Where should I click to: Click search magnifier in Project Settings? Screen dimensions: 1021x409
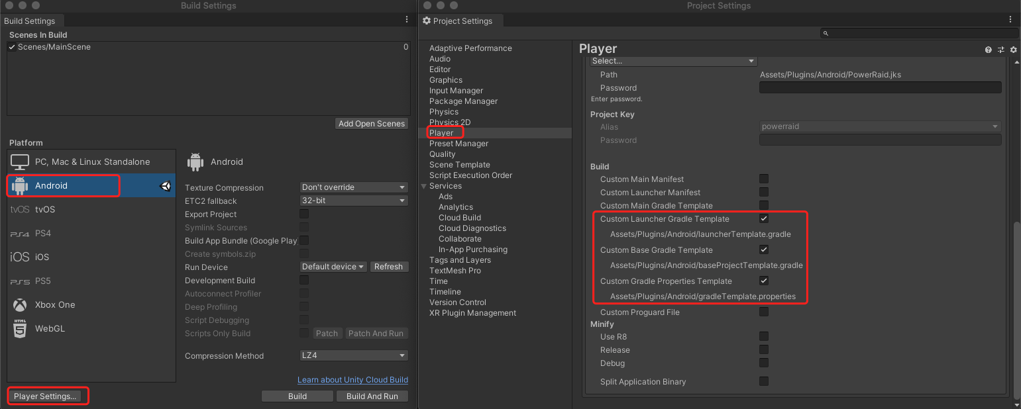826,33
